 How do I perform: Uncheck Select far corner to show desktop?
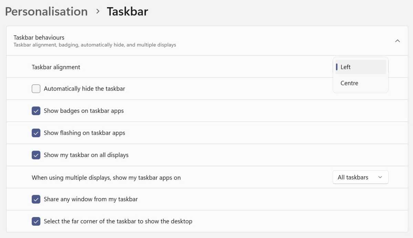[x=36, y=221]
